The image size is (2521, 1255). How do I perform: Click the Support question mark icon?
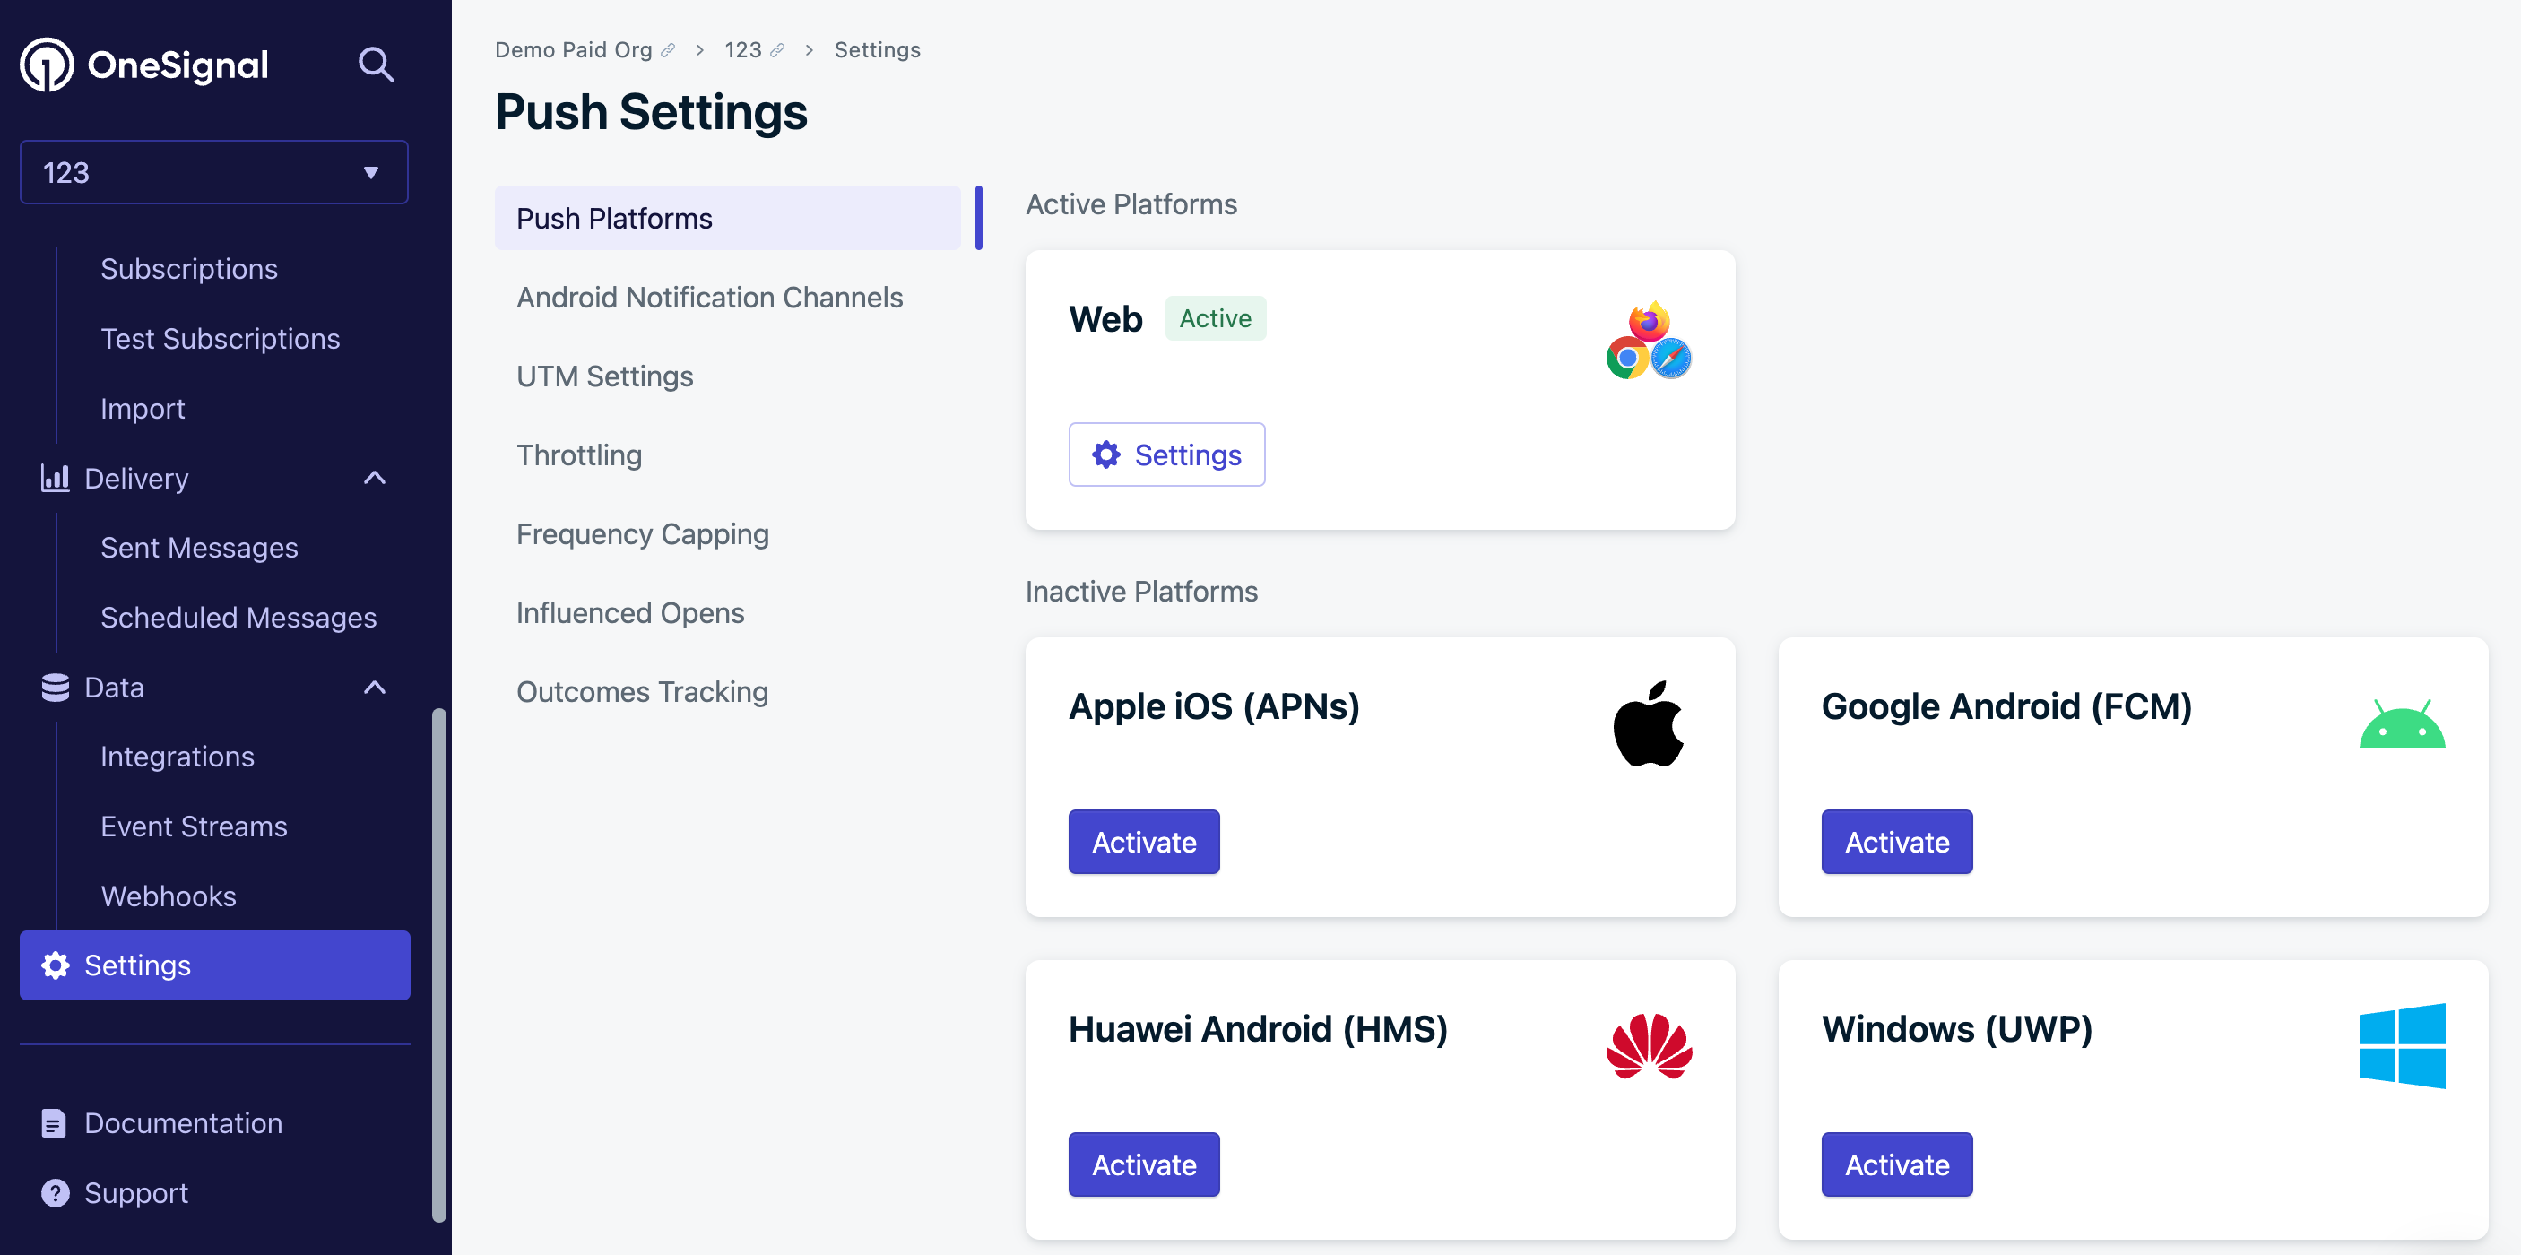point(56,1192)
